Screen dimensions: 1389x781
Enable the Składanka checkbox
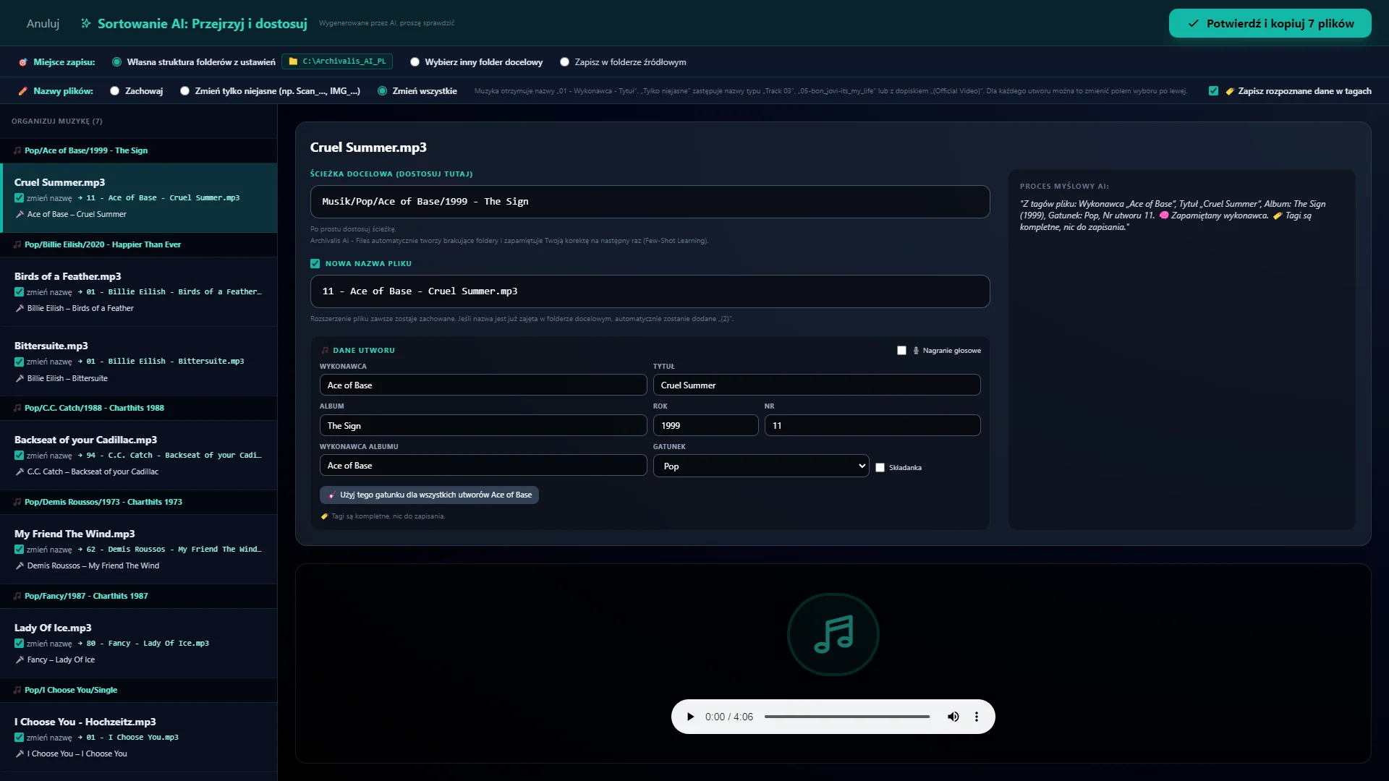point(880,468)
